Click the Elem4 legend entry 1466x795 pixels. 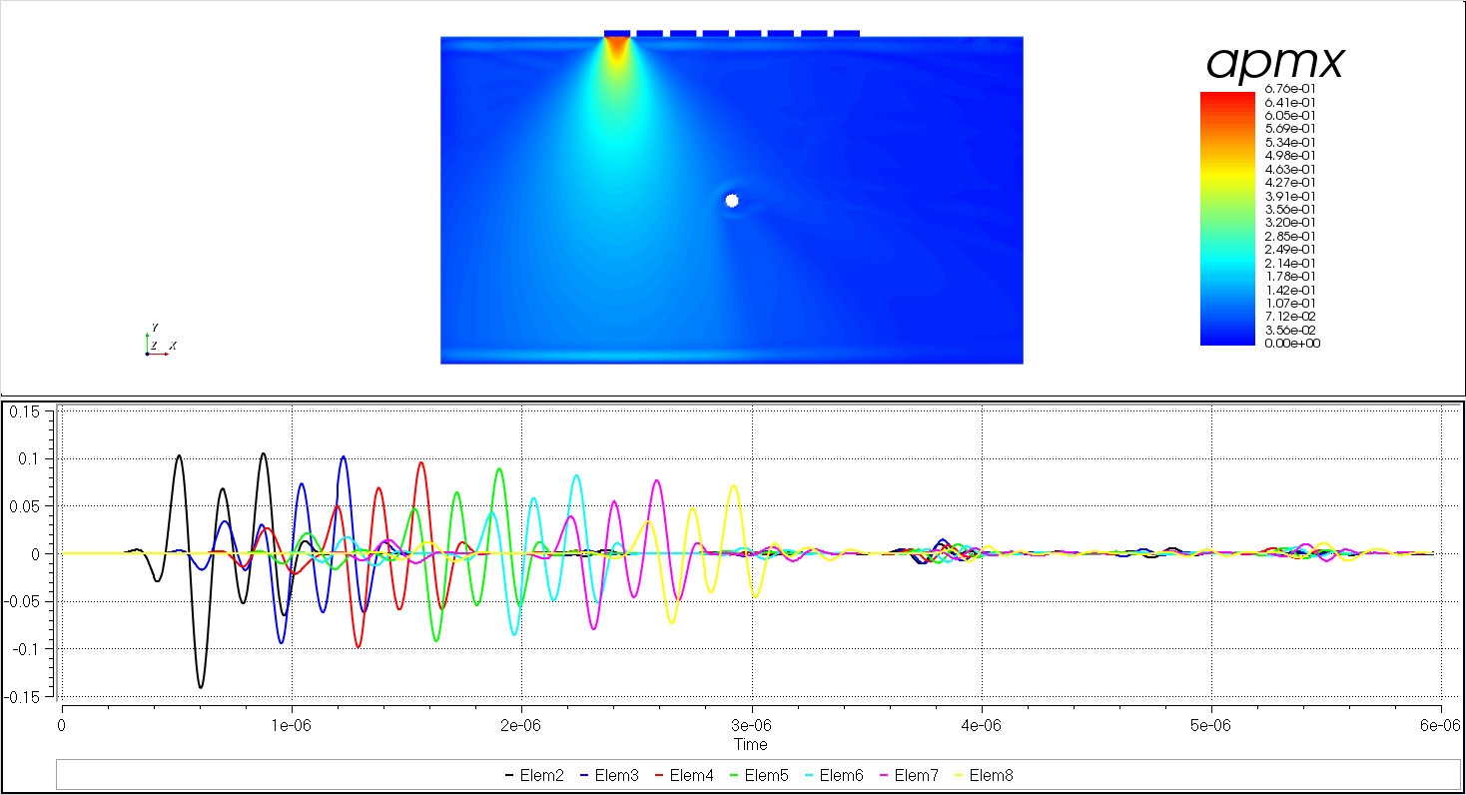686,775
